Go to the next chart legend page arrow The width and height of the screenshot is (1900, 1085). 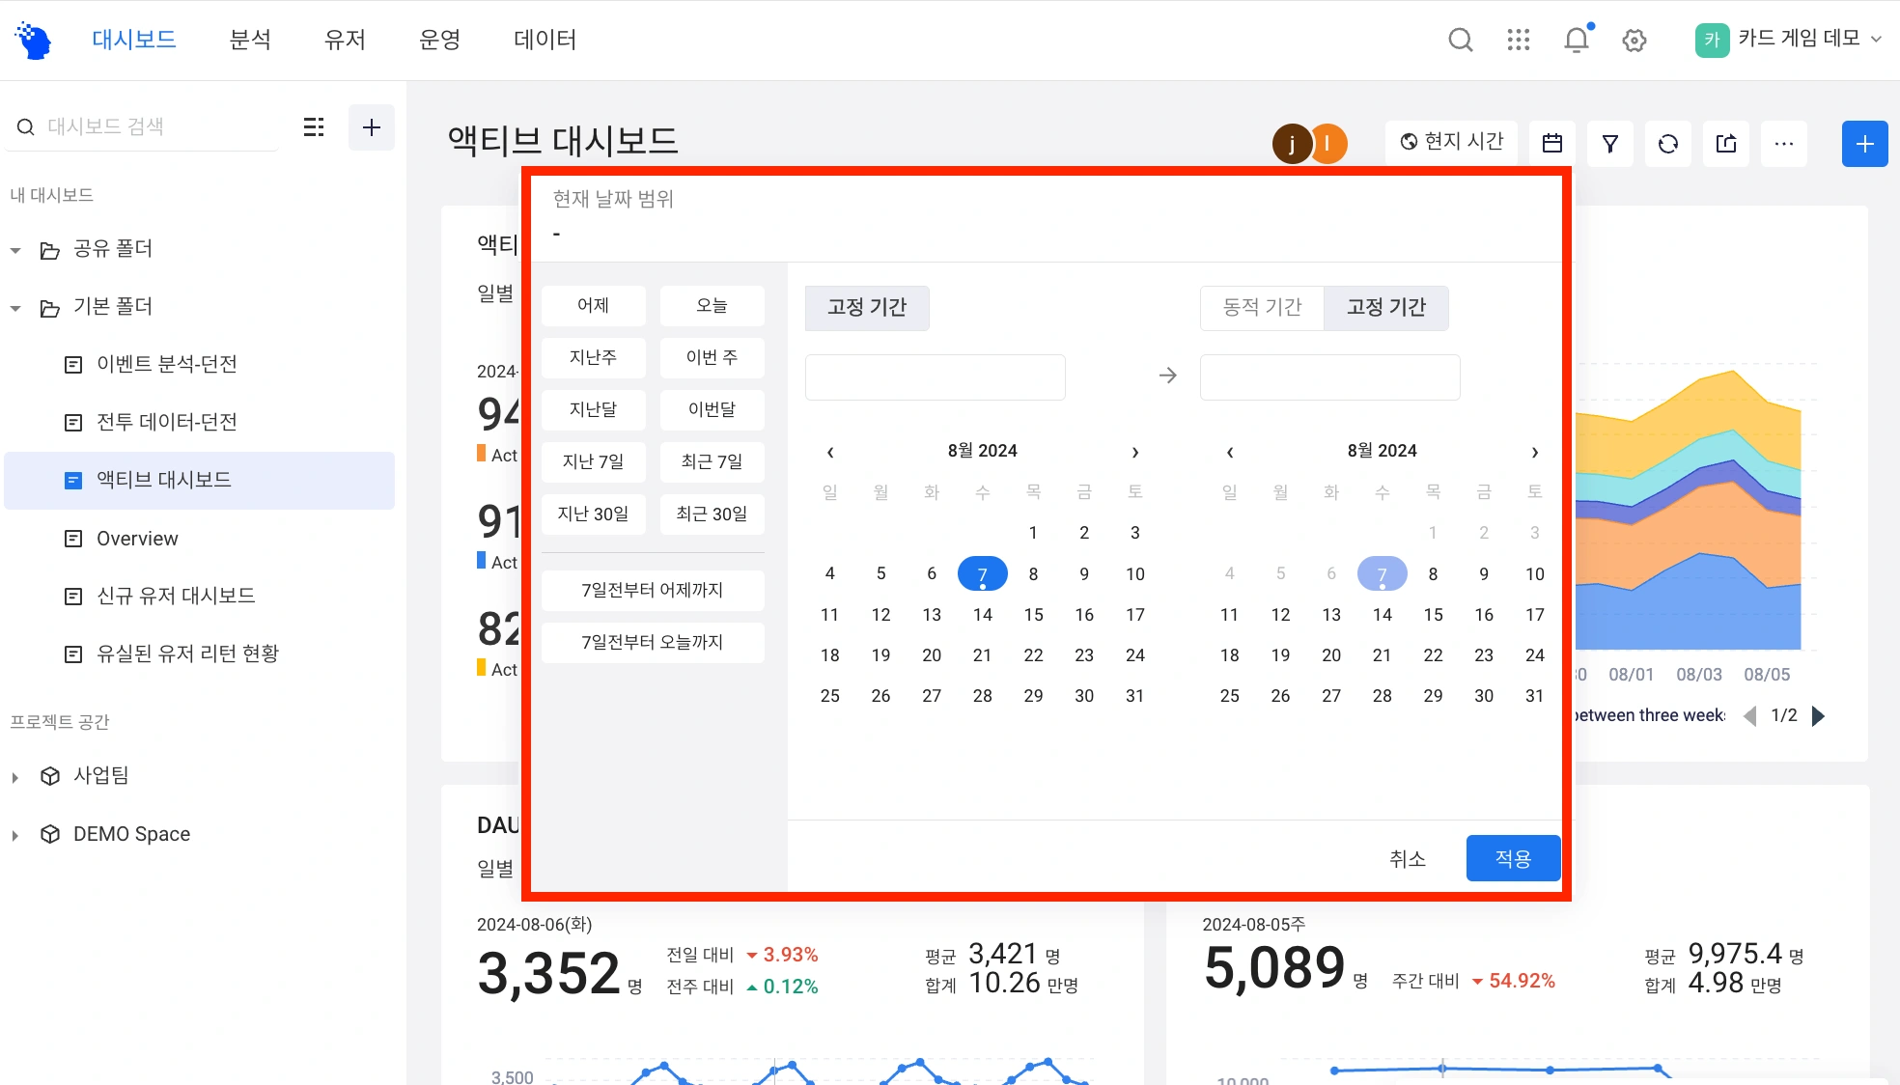click(x=1819, y=716)
